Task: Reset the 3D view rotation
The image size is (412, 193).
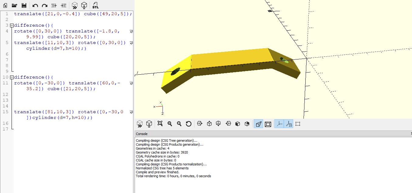Action: point(189,124)
